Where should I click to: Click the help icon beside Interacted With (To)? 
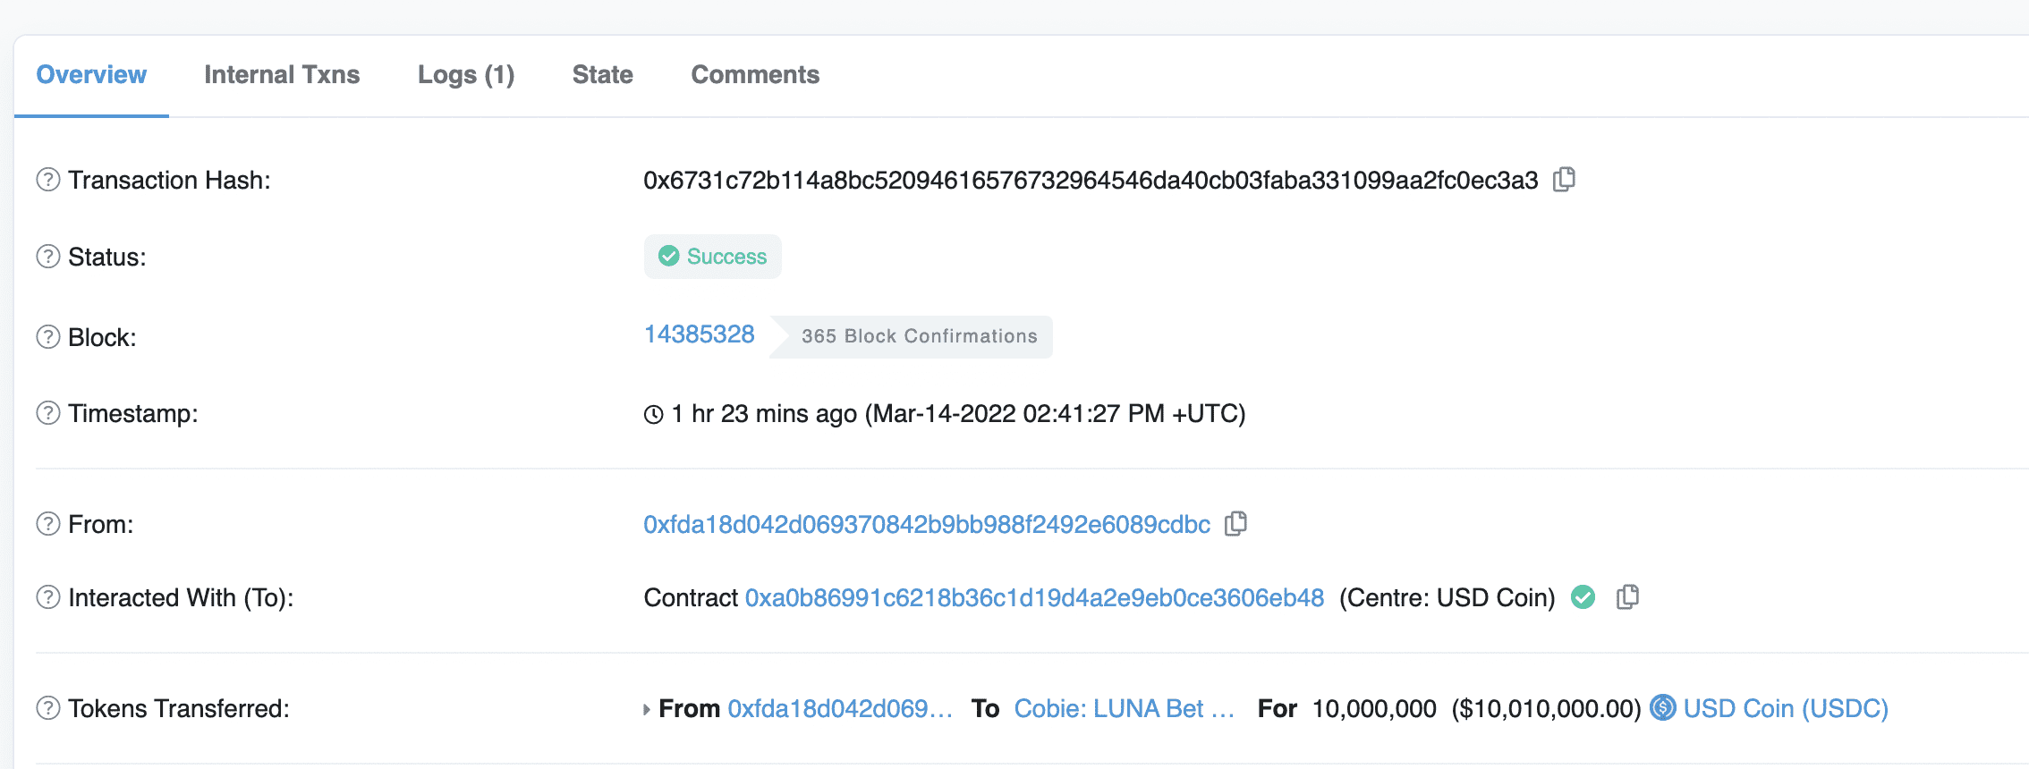48,597
